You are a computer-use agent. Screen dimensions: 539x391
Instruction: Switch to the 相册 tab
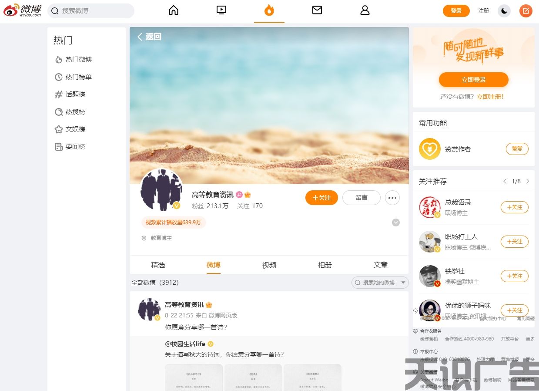pyautogui.click(x=325, y=265)
